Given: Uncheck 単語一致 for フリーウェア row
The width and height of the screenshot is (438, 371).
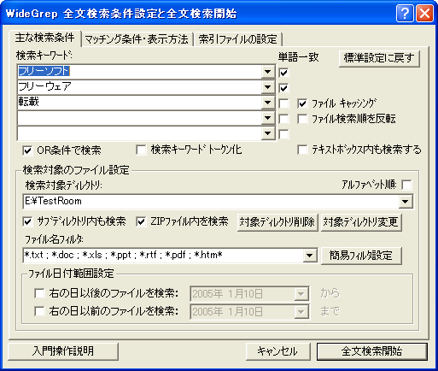Looking at the screenshot, I should click(283, 88).
